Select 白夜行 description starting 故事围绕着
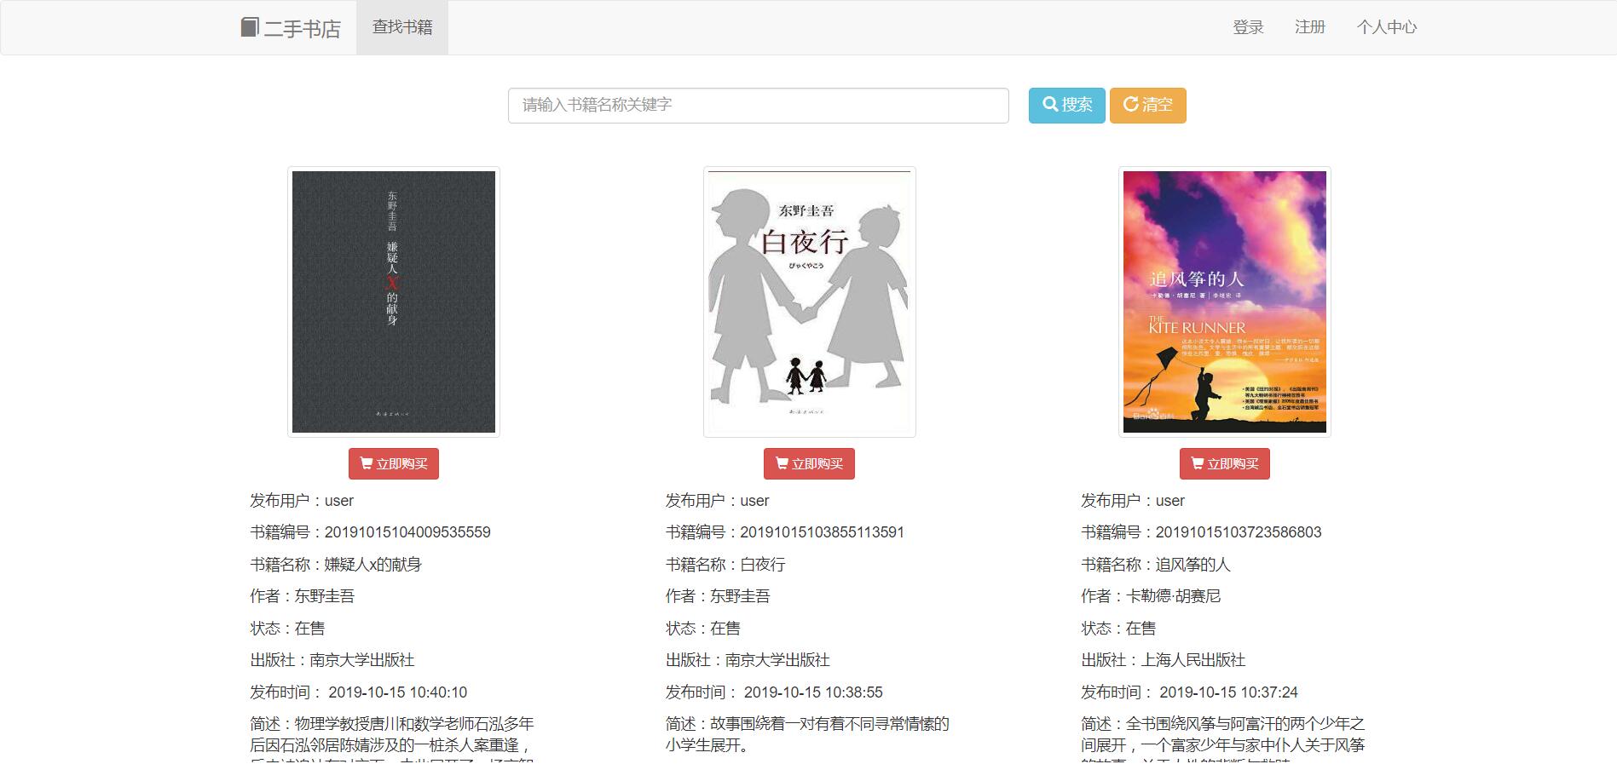This screenshot has height=764, width=1617. 807,734
